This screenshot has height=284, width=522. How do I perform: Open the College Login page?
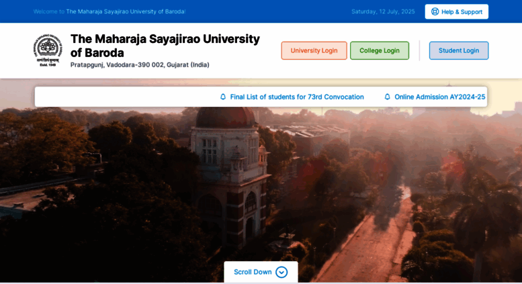pos(380,50)
